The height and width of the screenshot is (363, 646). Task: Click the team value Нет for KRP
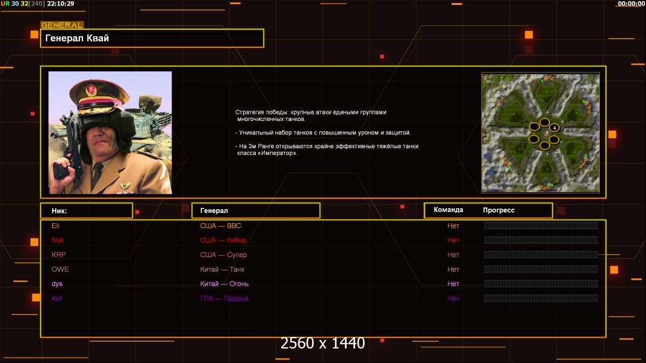[453, 255]
